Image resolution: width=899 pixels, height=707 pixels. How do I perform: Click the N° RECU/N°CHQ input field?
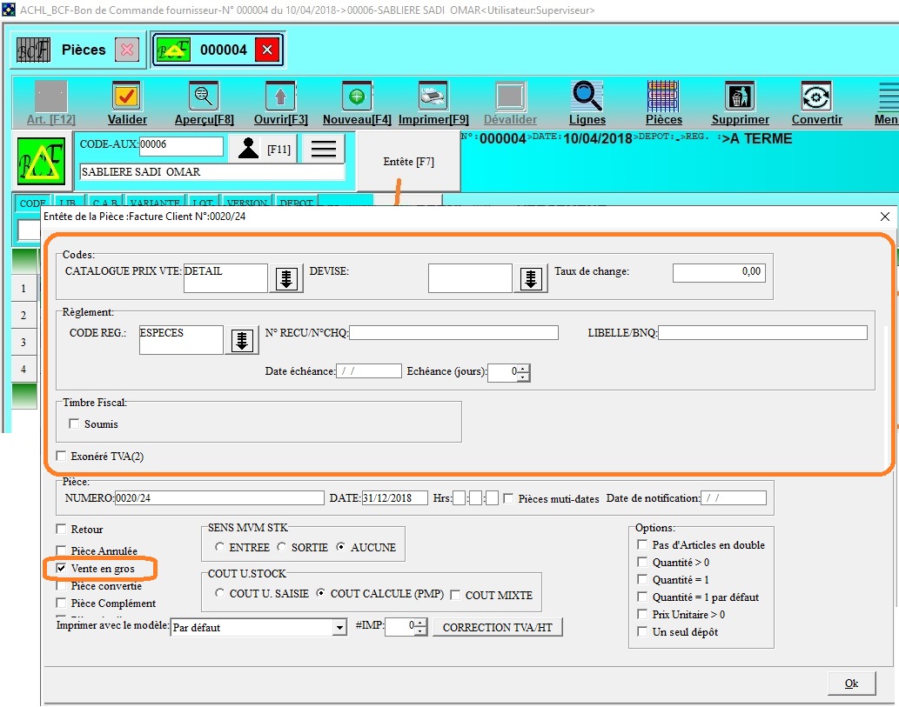click(453, 332)
